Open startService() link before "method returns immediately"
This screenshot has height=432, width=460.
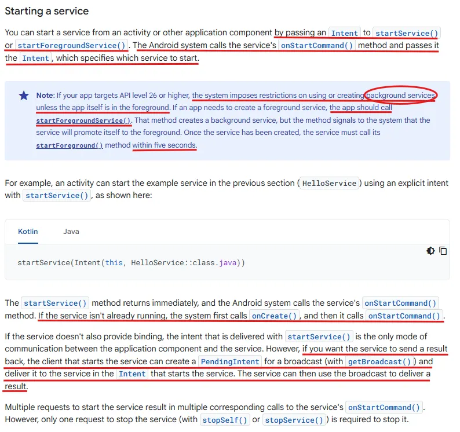tap(55, 303)
